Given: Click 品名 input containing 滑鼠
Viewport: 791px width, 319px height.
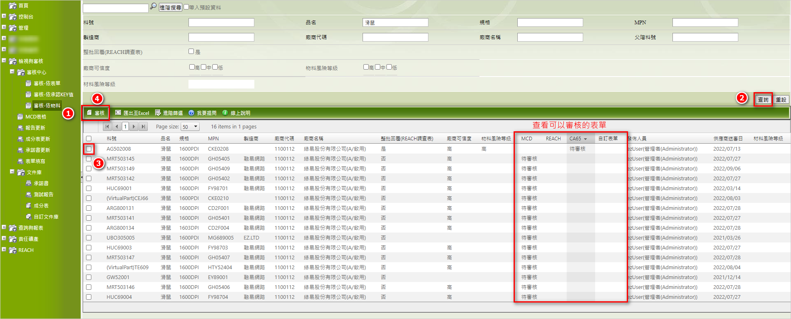Looking at the screenshot, I should click(395, 22).
